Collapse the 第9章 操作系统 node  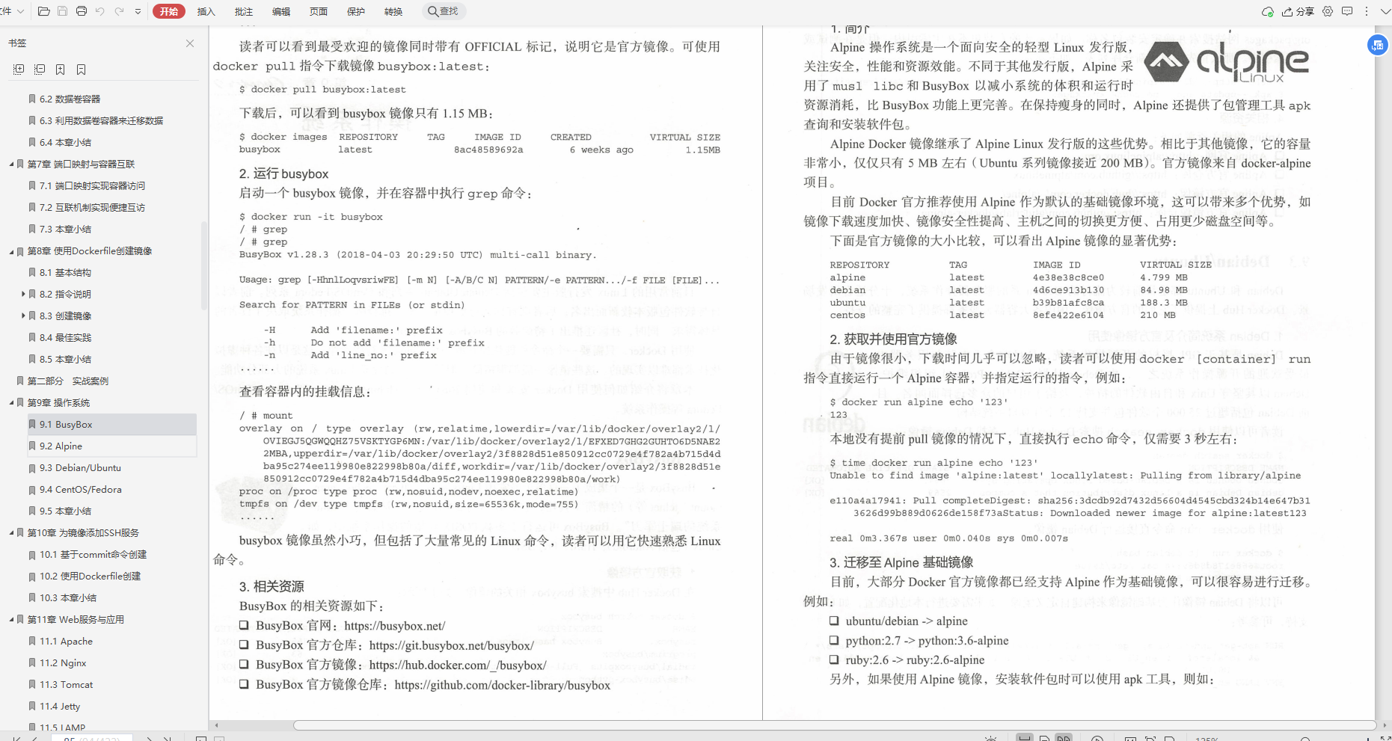[11, 402]
